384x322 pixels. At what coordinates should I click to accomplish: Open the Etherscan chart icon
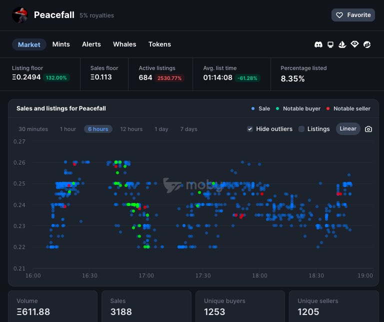click(x=367, y=44)
